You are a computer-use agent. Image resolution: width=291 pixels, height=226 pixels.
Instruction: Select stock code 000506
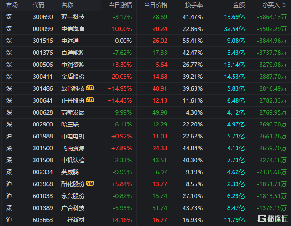click(43, 65)
